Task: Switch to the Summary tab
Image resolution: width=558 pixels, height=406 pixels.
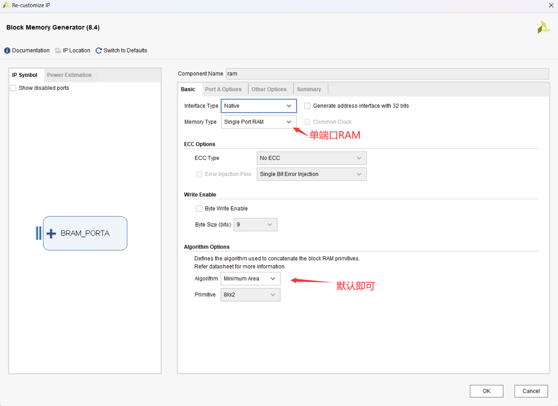Action: click(x=309, y=89)
